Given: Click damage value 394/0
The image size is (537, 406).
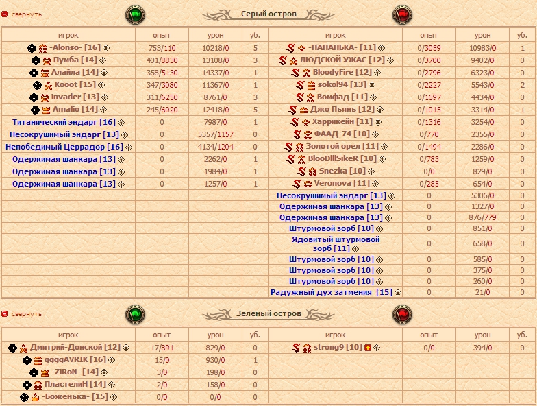Looking at the screenshot, I should coord(482,348).
